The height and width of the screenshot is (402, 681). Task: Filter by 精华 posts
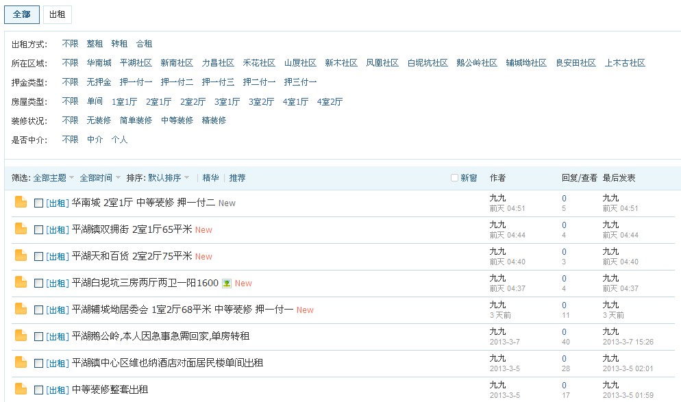(210, 178)
